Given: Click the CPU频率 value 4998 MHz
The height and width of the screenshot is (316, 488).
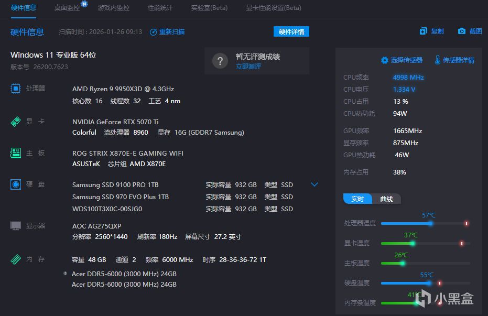Looking at the screenshot, I should click(x=408, y=78).
